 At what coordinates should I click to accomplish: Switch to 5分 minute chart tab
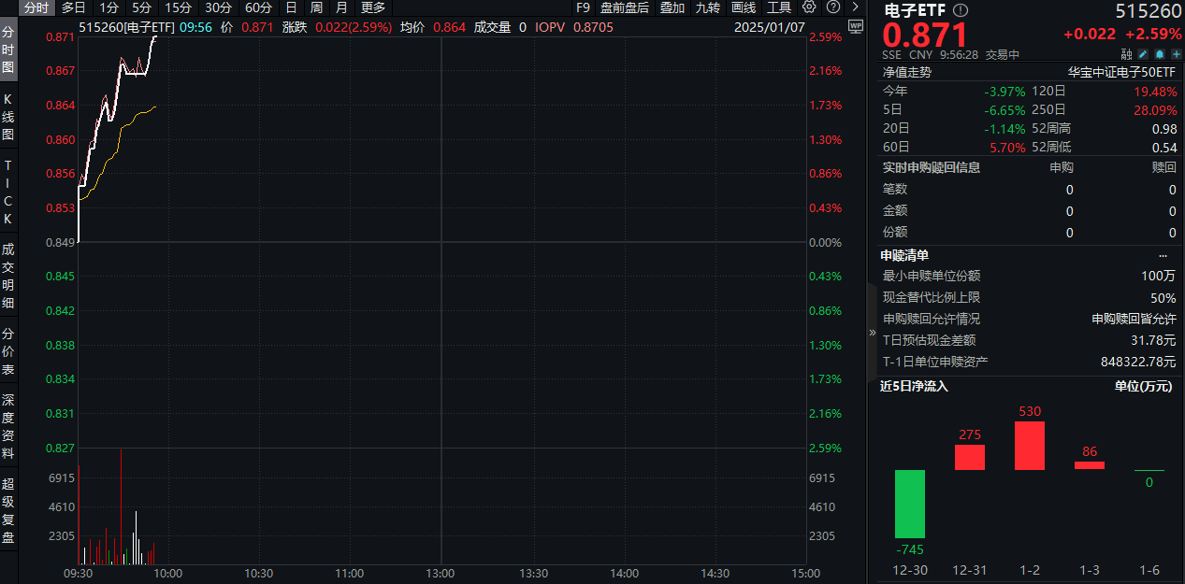point(141,7)
